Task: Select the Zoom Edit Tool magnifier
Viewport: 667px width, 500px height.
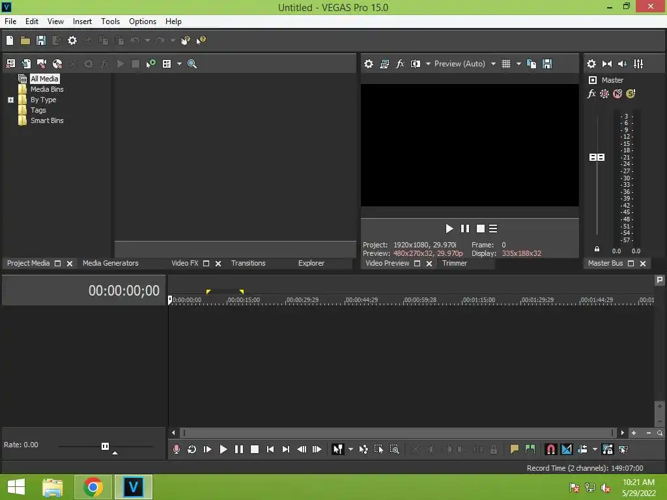Action: [x=394, y=449]
